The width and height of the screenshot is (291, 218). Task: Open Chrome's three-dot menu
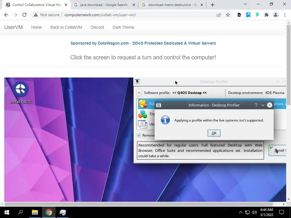[x=285, y=15]
